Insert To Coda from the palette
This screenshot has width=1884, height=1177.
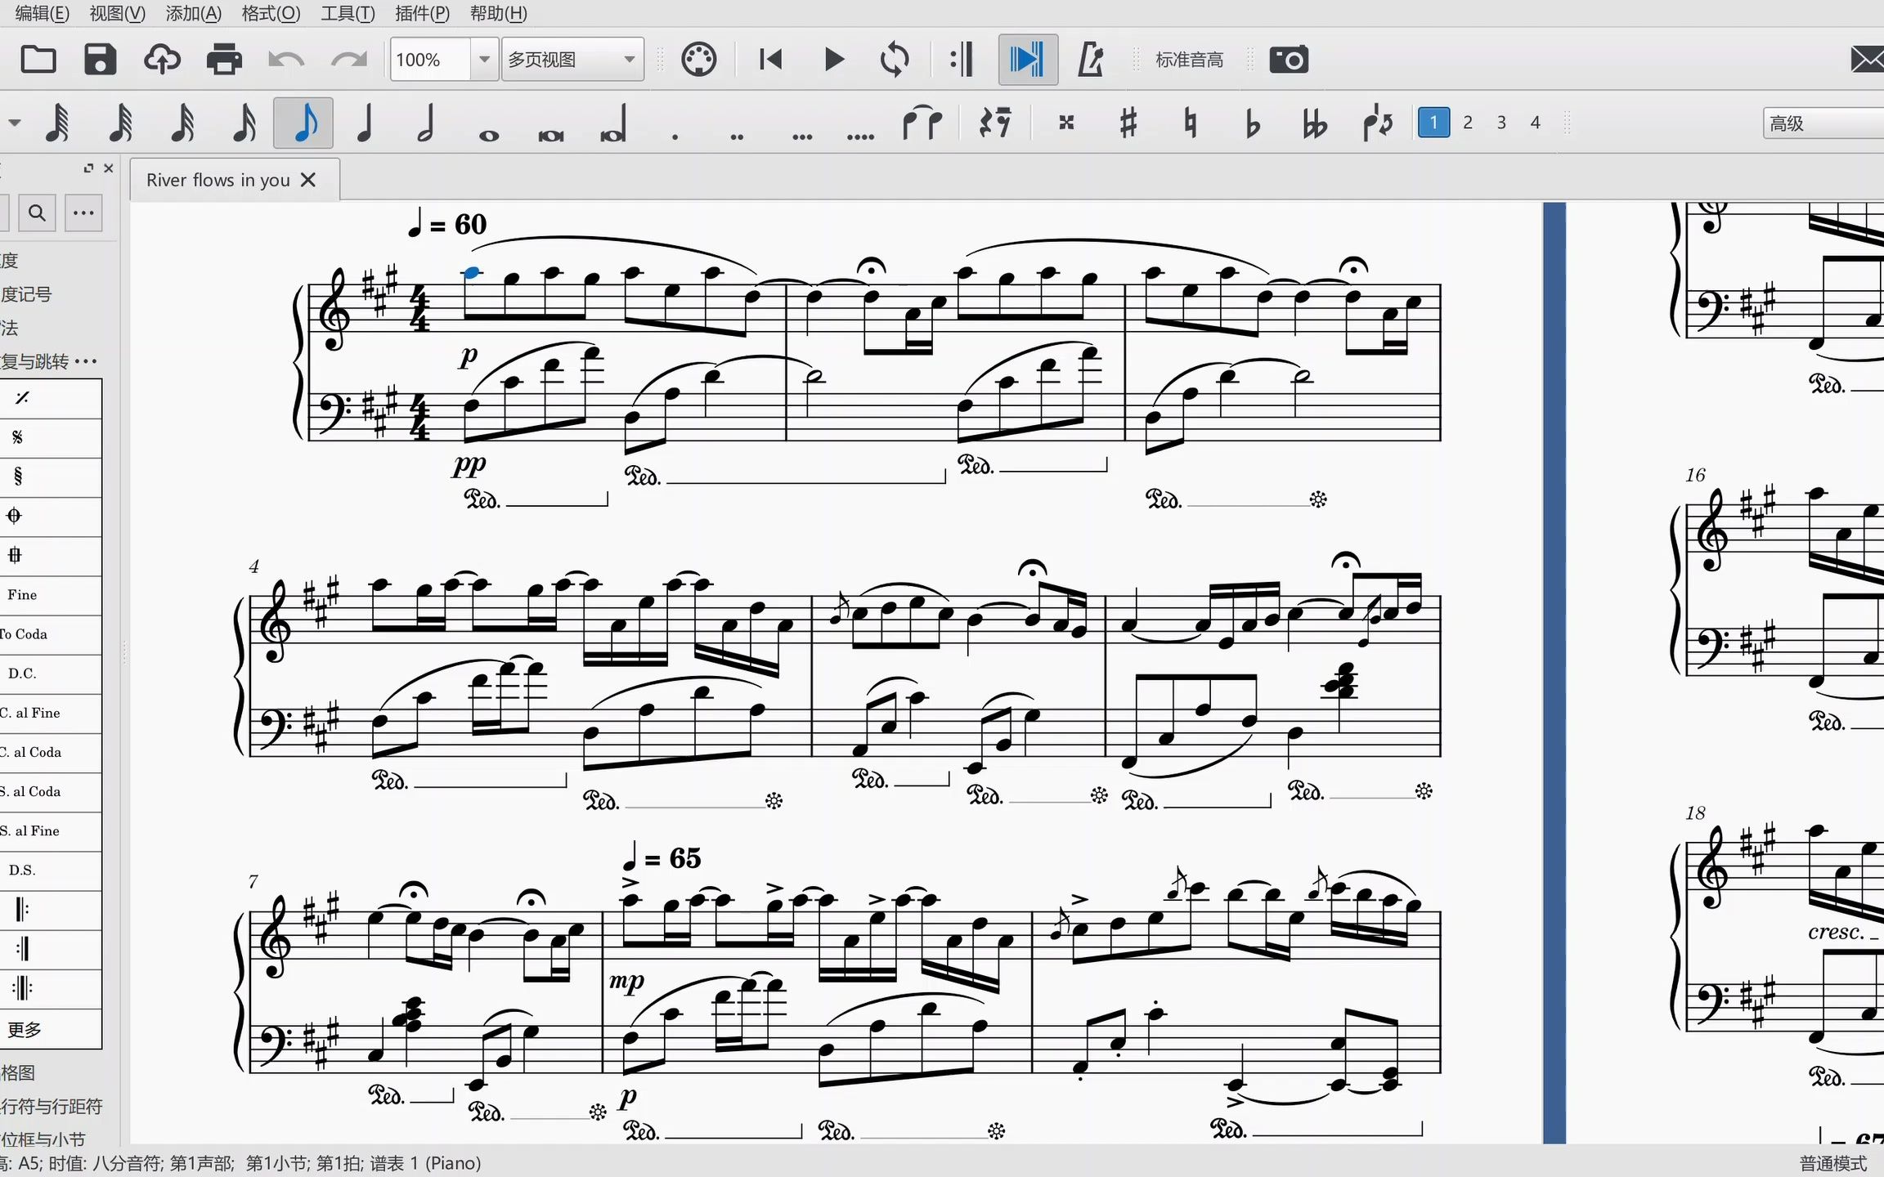coord(51,634)
